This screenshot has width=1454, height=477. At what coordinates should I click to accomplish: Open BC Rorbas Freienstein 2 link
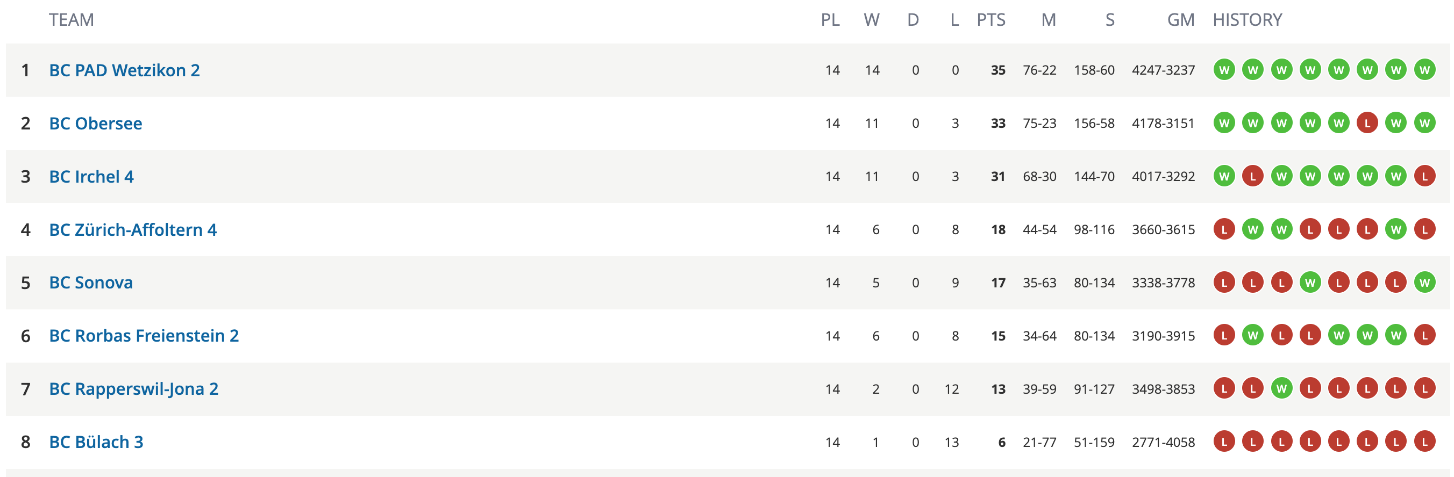coord(144,336)
